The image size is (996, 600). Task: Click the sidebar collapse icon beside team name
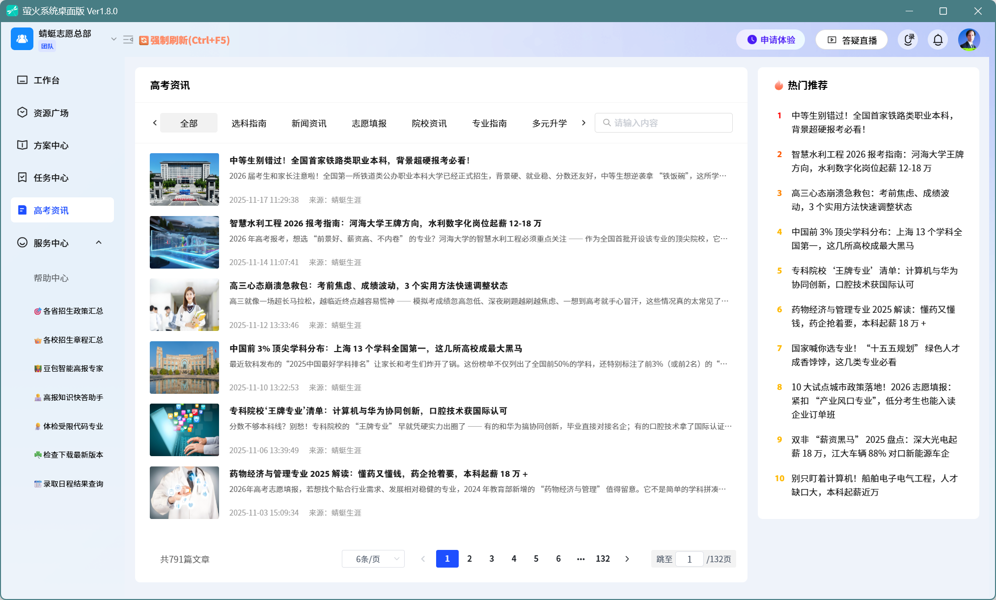128,40
